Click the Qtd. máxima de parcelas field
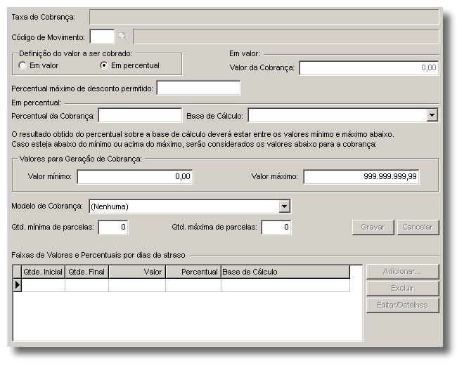 click(276, 227)
